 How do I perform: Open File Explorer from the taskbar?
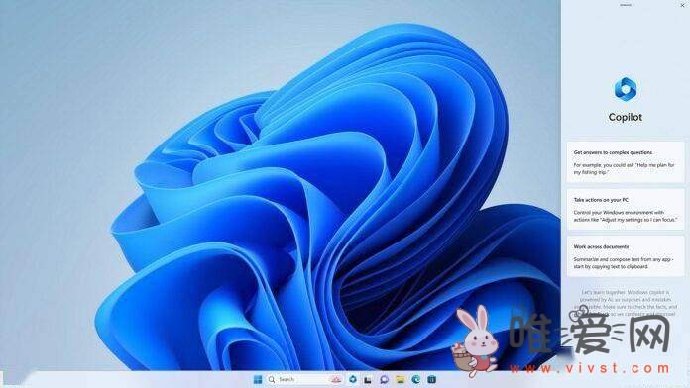400,379
